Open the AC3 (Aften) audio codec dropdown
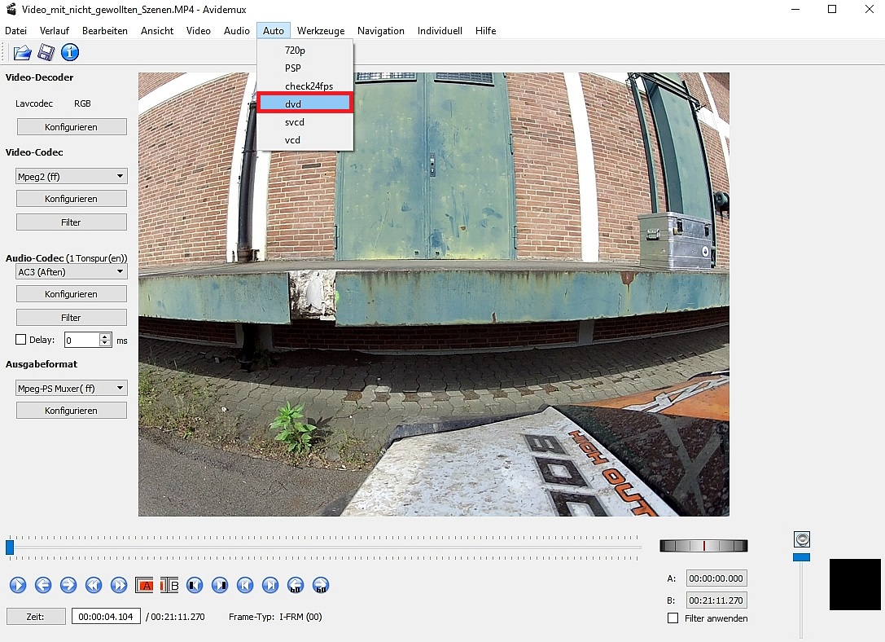This screenshot has height=642, width=885. [72, 272]
